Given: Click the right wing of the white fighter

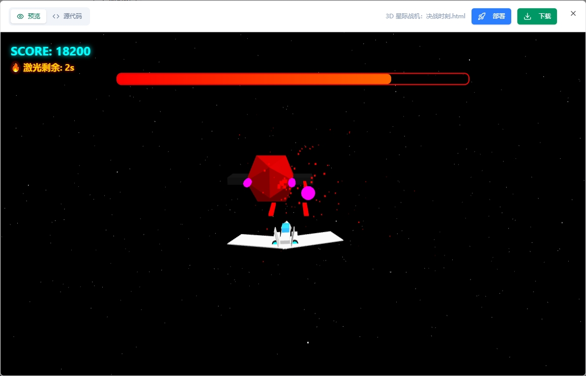Looking at the screenshot, I should pos(320,238).
